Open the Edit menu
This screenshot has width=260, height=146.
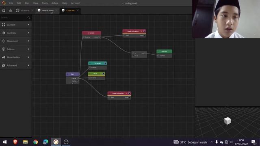[19, 3]
